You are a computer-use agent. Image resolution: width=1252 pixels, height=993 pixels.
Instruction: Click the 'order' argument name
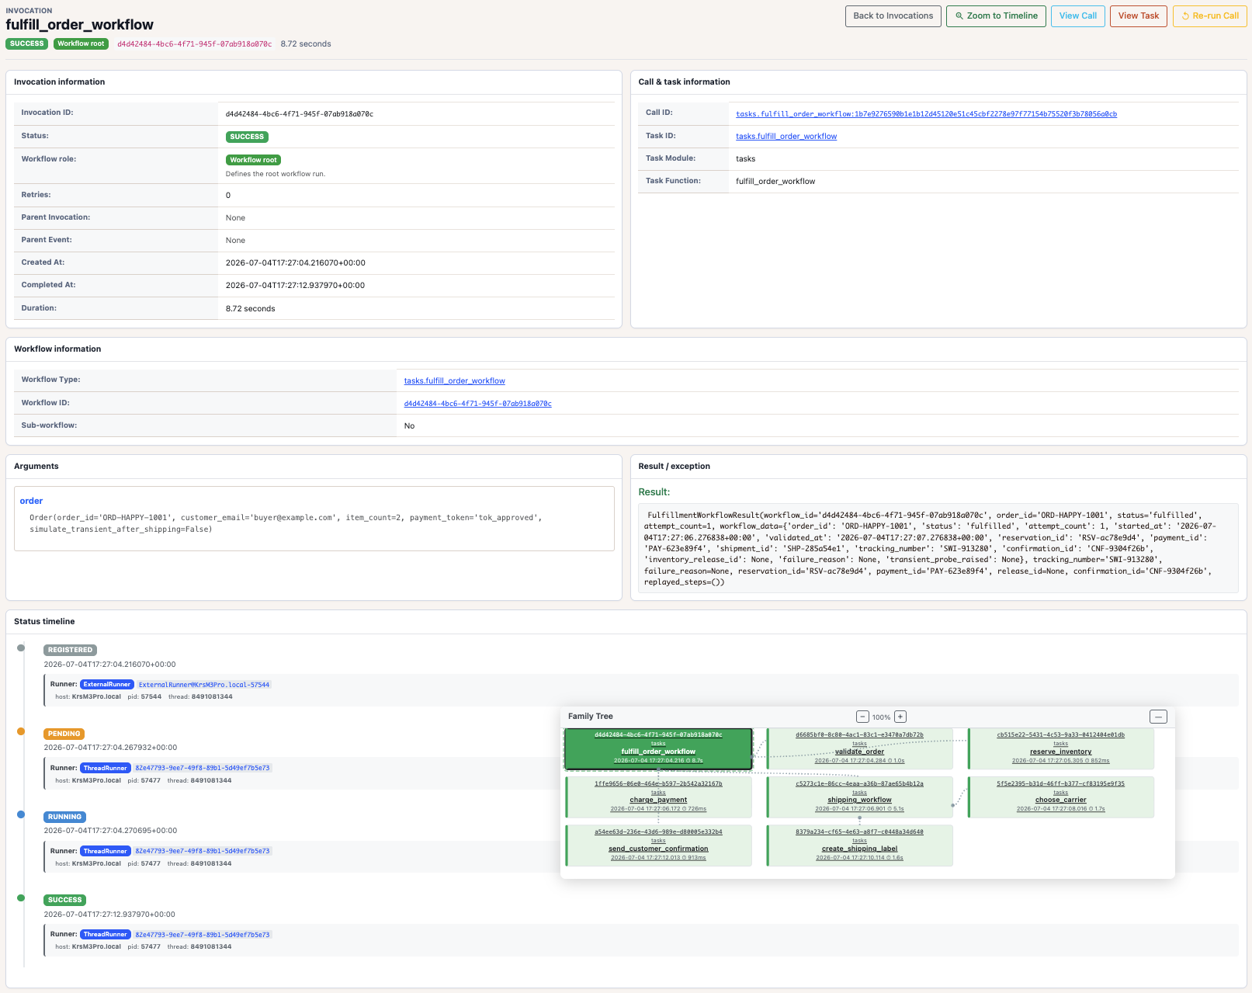[x=31, y=501]
